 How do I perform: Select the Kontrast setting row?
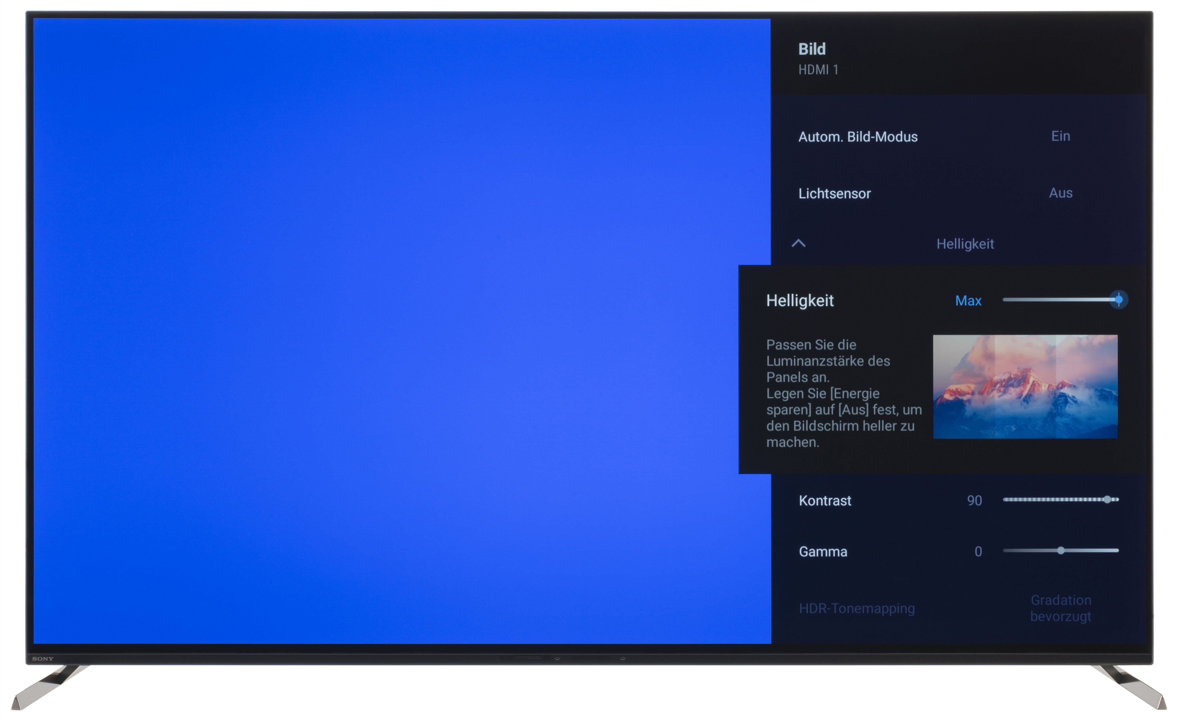(825, 501)
